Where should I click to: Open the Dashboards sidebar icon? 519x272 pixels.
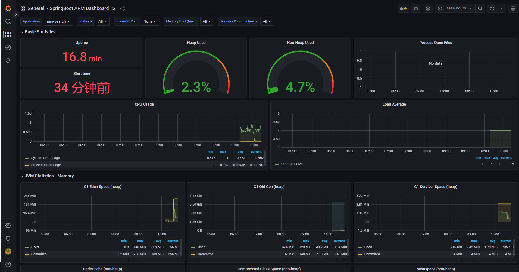[x=8, y=34]
